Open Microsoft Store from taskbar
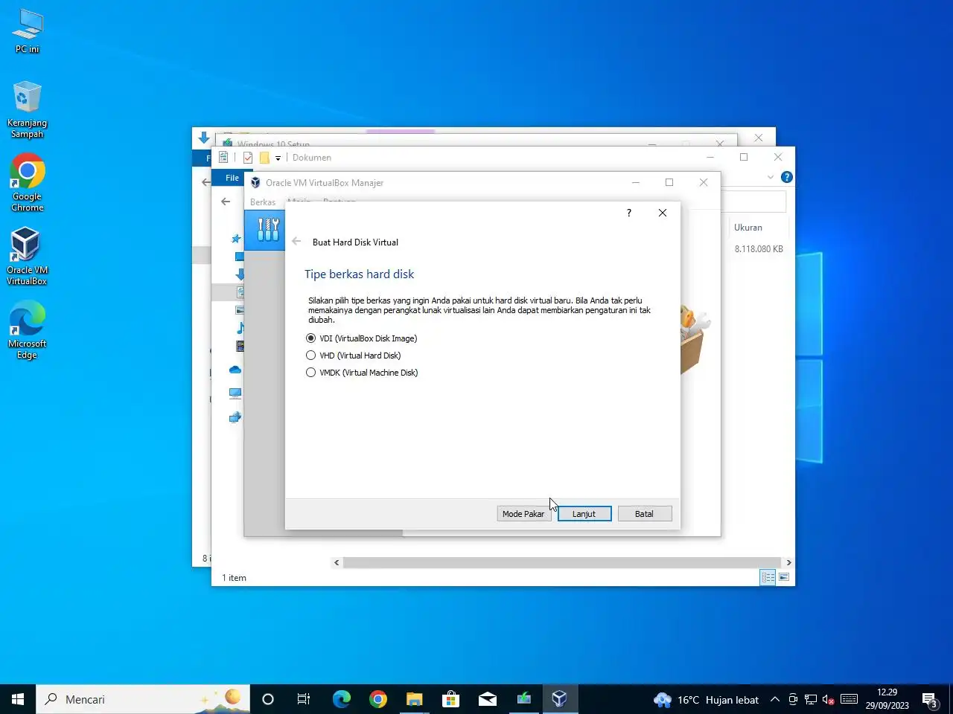 point(450,699)
